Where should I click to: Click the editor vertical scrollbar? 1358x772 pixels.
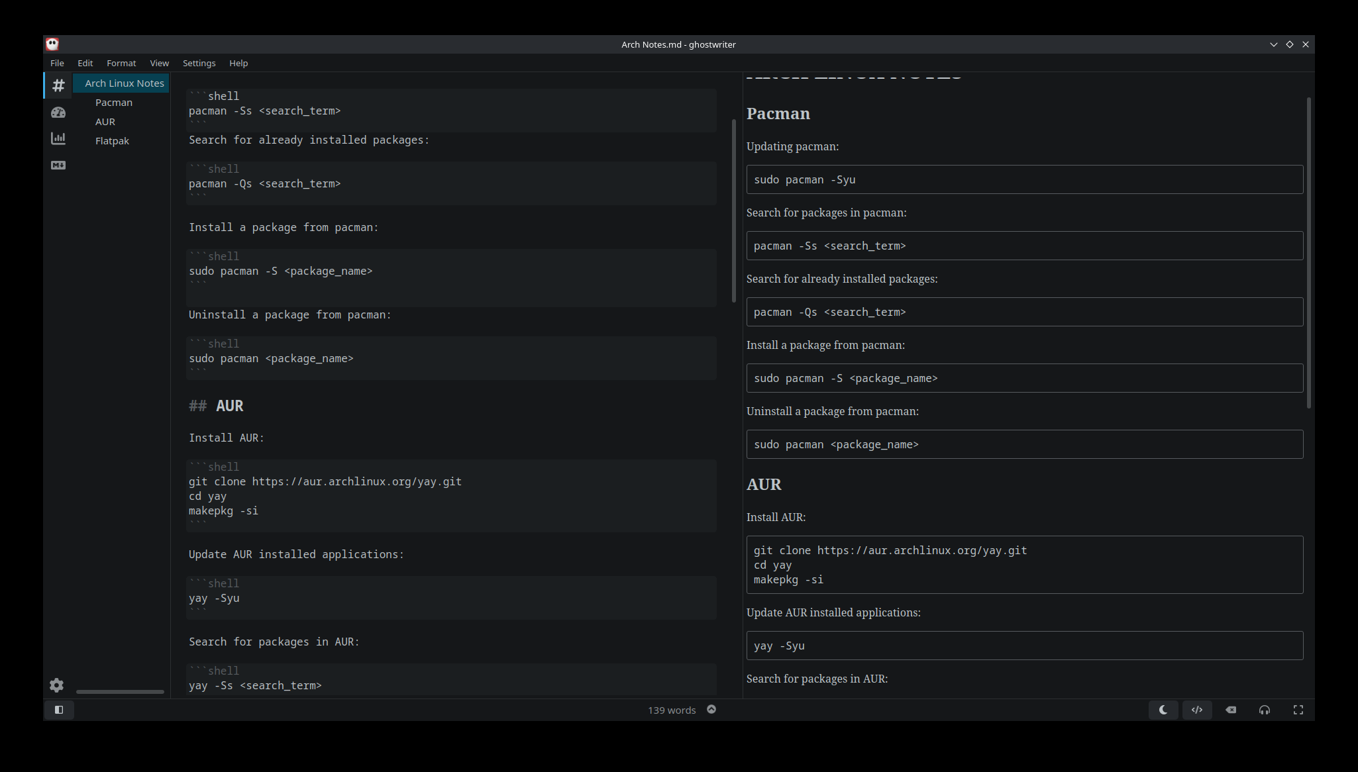734,211
